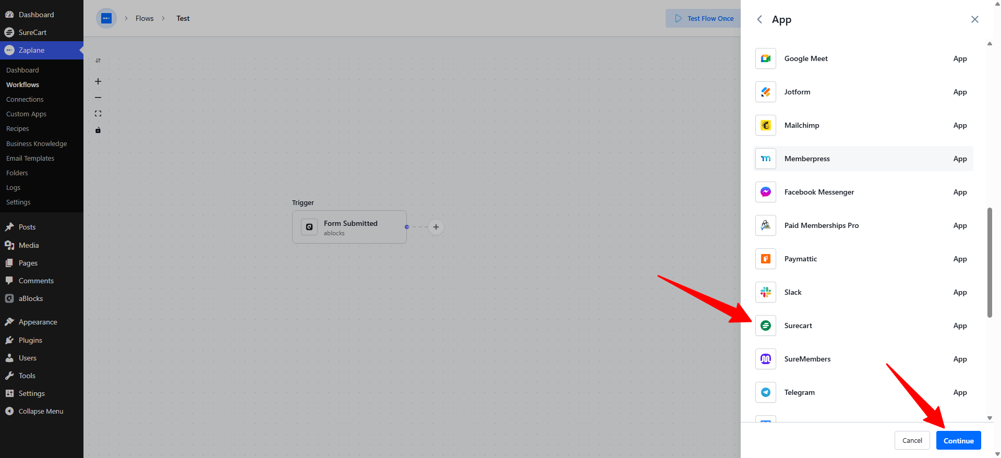
Task: Open Business Knowledge submenu item
Action: tap(37, 143)
